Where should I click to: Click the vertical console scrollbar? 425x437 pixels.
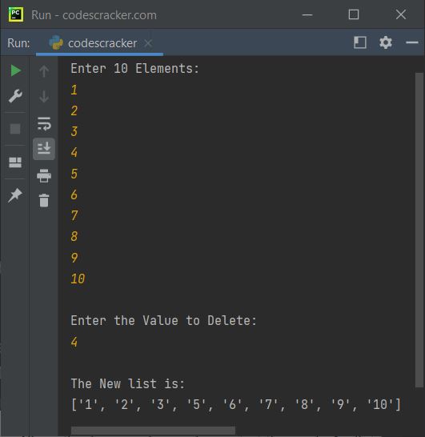click(419, 230)
